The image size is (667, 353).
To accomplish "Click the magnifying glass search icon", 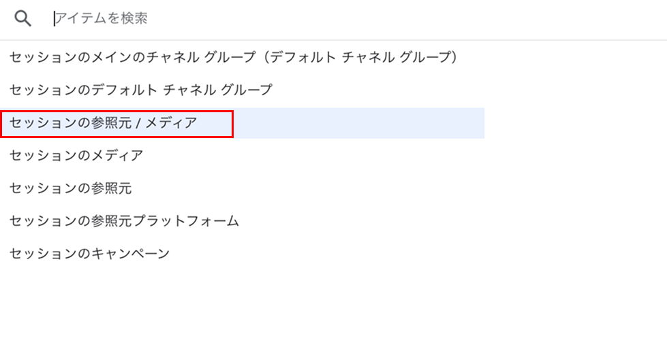I will click(22, 18).
